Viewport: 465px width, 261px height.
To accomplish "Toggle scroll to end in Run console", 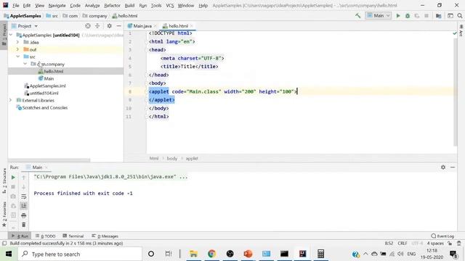I will pyautogui.click(x=24, y=206).
